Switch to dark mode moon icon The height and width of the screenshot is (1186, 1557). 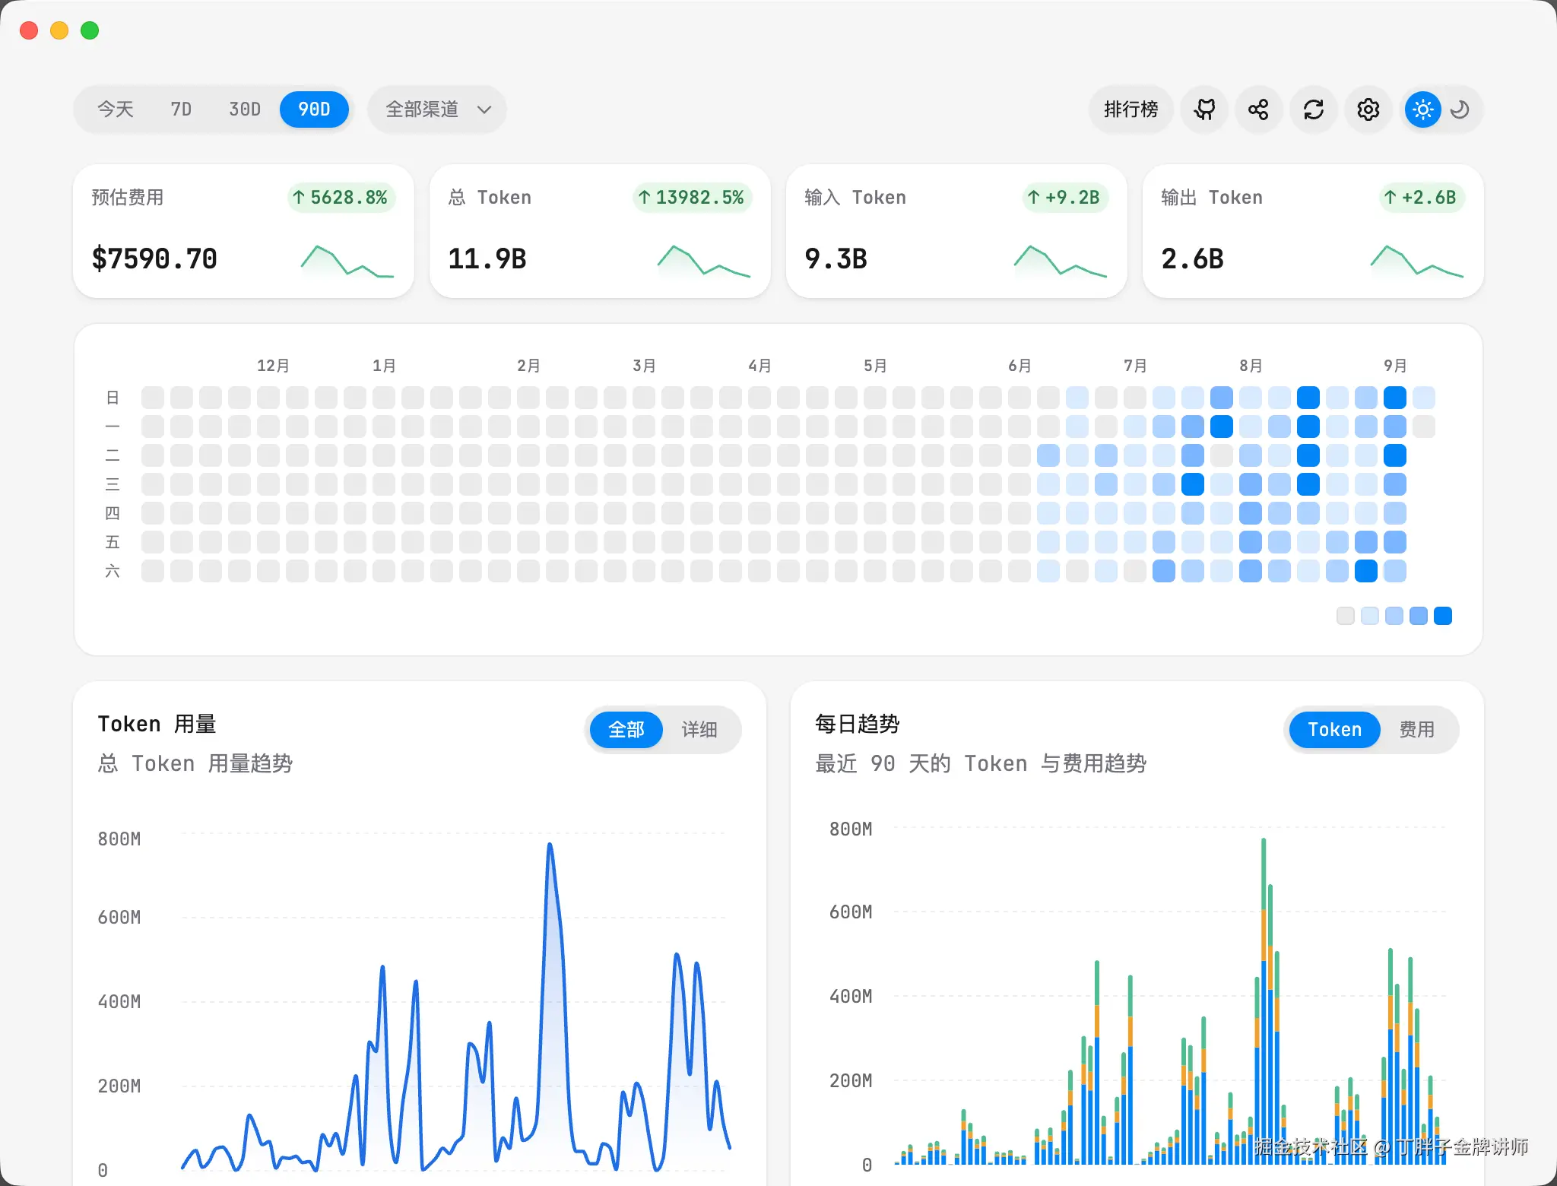(1460, 109)
